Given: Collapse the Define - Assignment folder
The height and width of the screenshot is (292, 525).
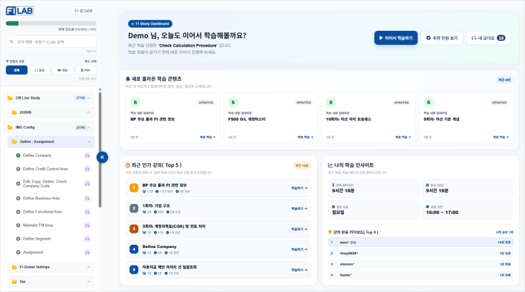Looking at the screenshot, I should [x=51, y=142].
